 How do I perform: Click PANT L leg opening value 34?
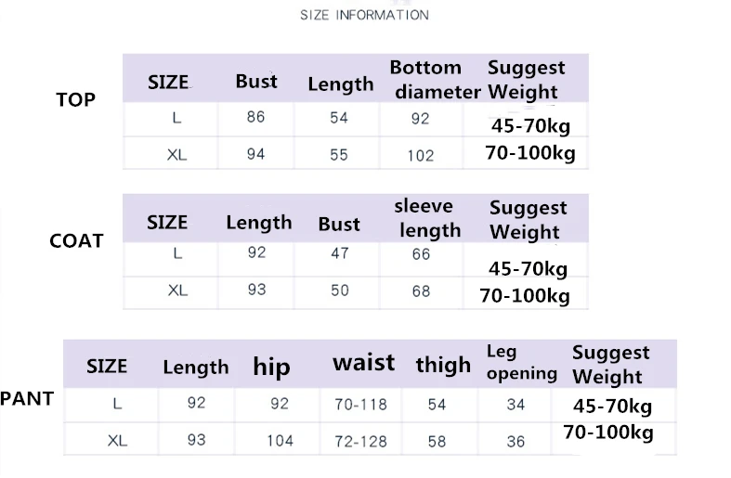(516, 405)
